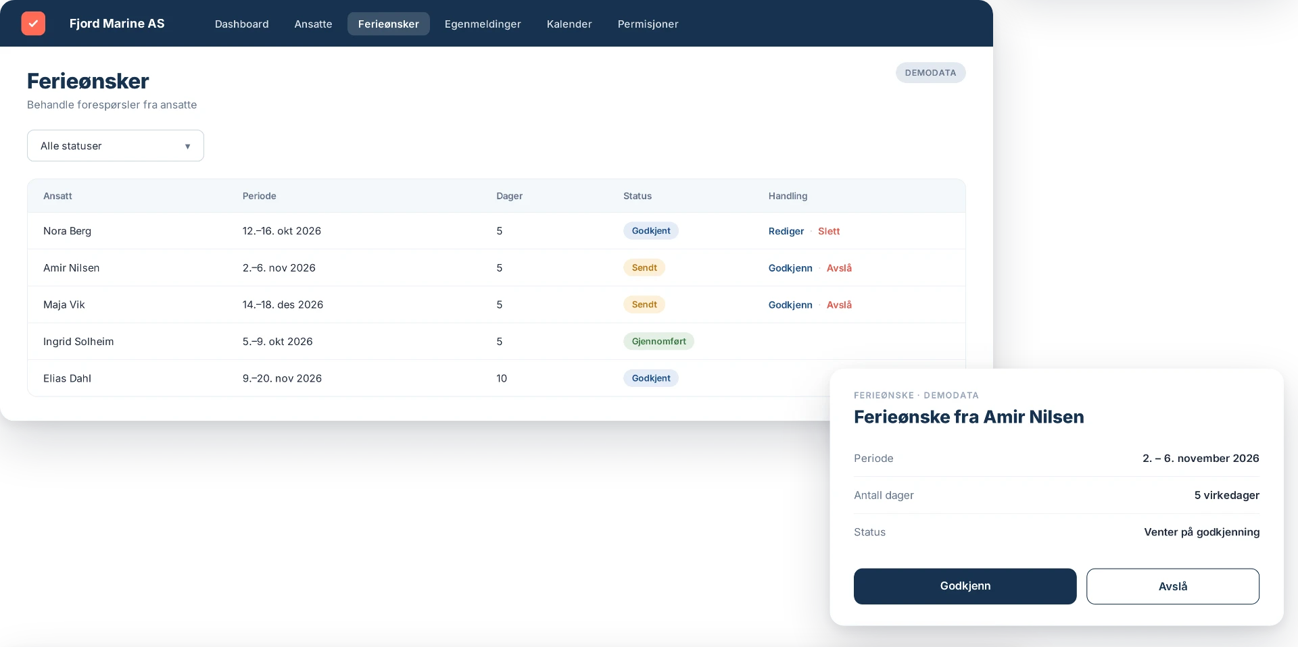
Task: Select the Maja Vik name cell
Action: point(64,305)
